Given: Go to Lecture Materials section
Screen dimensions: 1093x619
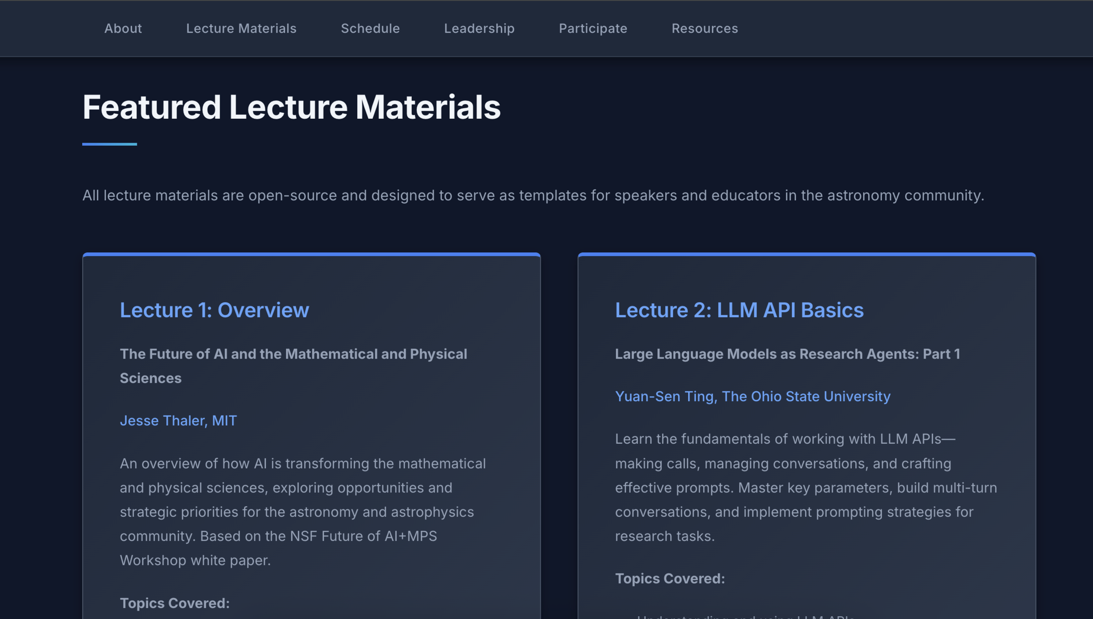Looking at the screenshot, I should (x=241, y=28).
